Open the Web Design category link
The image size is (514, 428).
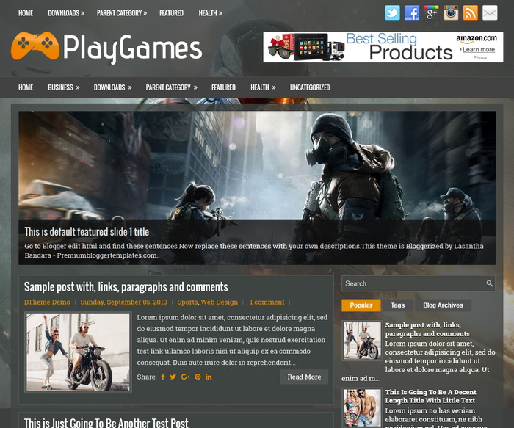[220, 302]
